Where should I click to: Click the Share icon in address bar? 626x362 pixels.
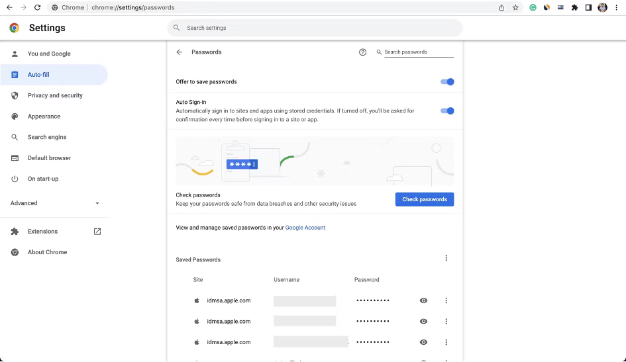pyautogui.click(x=501, y=7)
